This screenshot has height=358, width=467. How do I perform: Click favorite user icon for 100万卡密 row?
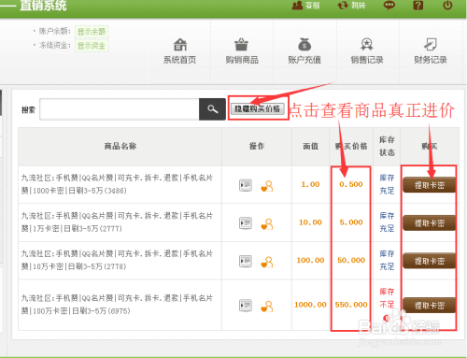click(x=267, y=307)
